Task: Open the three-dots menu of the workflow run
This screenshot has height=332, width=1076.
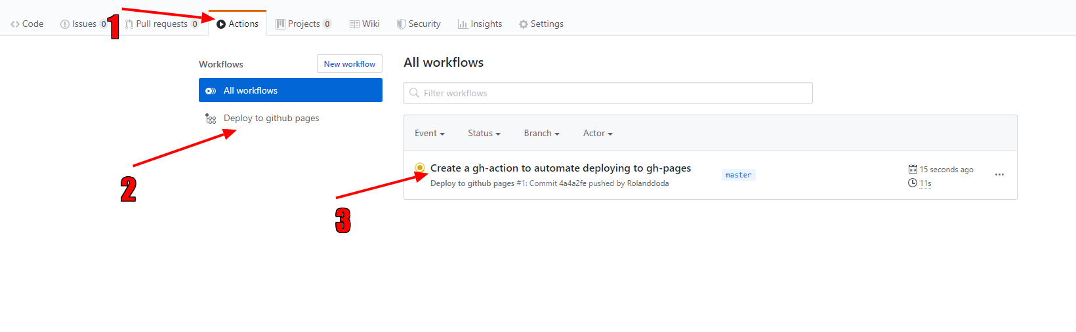Action: coord(999,175)
